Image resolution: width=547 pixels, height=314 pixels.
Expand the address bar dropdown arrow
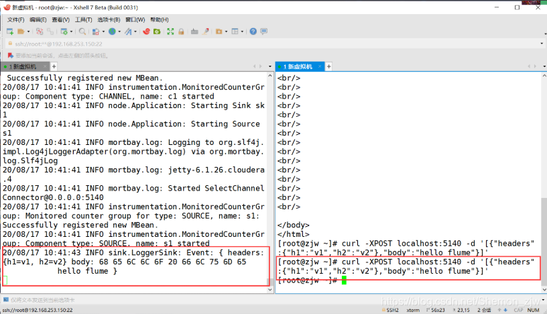542,44
